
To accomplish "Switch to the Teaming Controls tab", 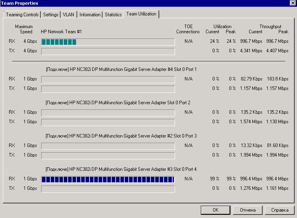I will point(22,15).
